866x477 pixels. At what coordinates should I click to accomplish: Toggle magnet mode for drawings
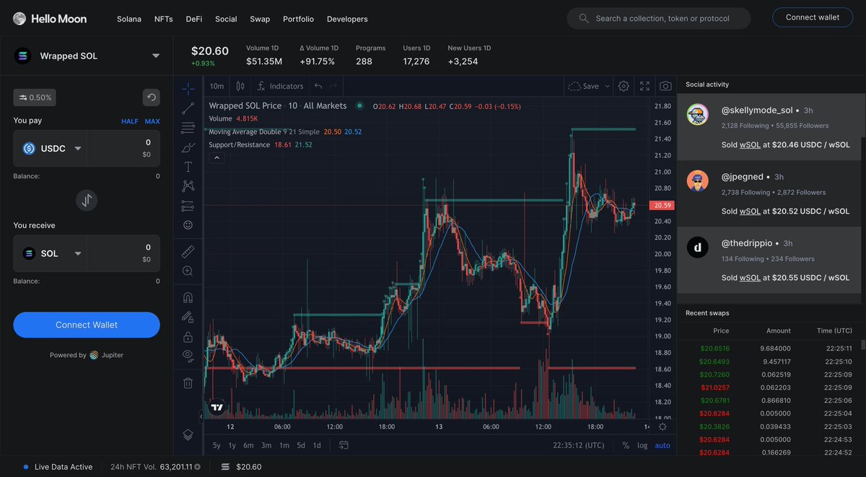coord(188,297)
